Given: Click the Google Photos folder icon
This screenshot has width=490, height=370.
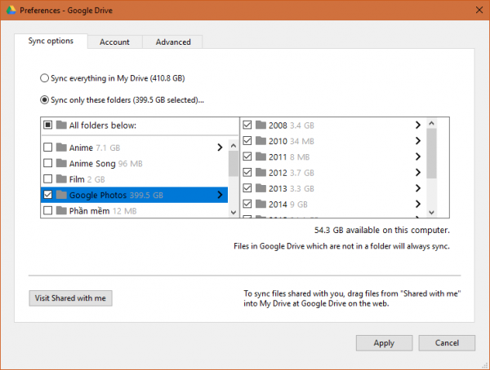Looking at the screenshot, I should (61, 195).
